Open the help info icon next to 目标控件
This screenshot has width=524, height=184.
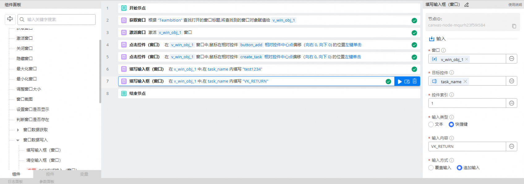coord(452,73)
